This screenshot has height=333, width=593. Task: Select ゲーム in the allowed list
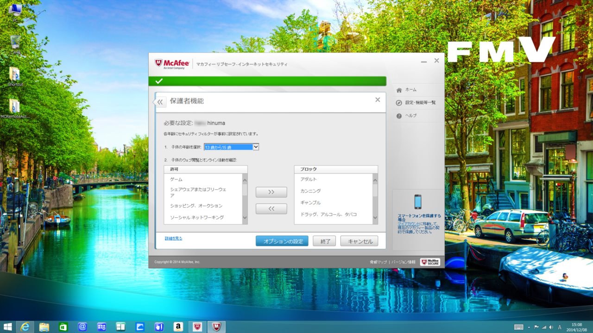click(177, 179)
